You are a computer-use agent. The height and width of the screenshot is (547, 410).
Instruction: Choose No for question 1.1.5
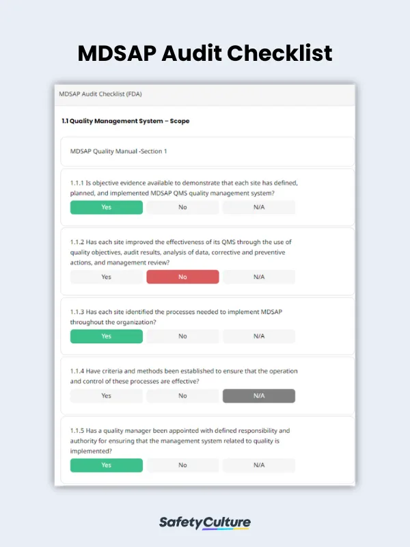tap(182, 465)
